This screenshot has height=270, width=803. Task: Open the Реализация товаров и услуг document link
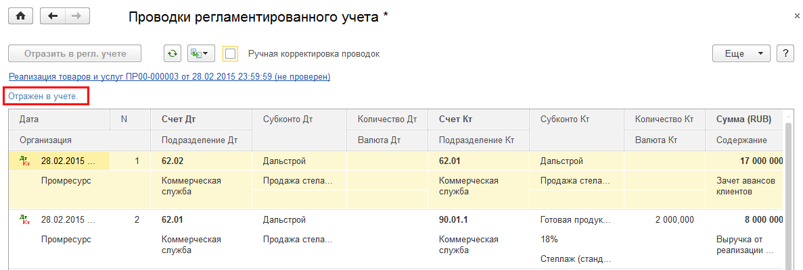coord(169,77)
